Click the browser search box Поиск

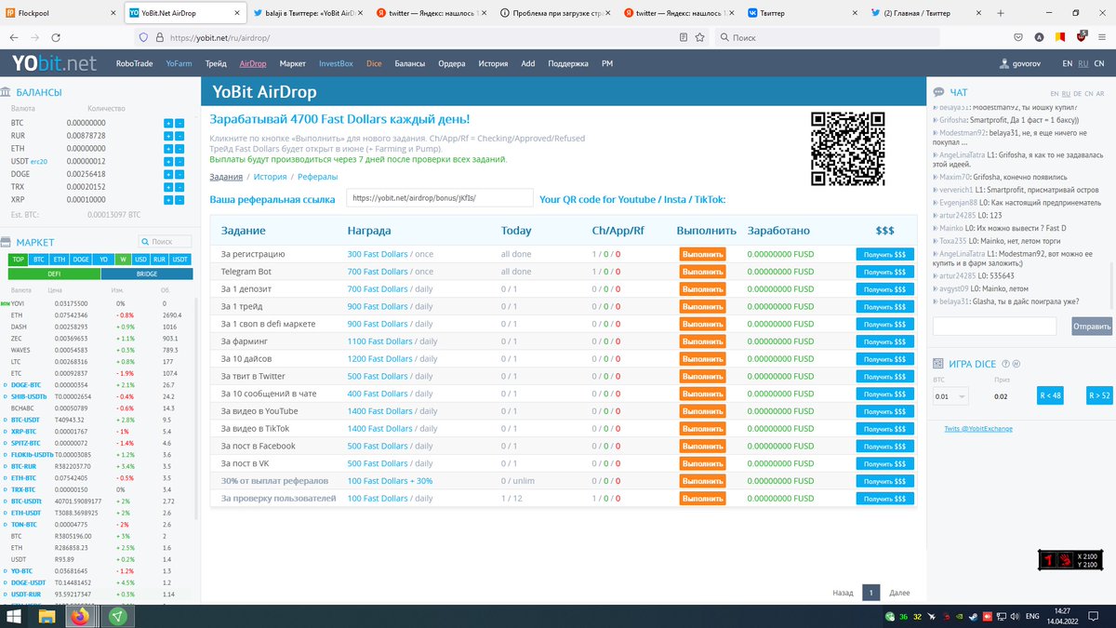tap(828, 37)
